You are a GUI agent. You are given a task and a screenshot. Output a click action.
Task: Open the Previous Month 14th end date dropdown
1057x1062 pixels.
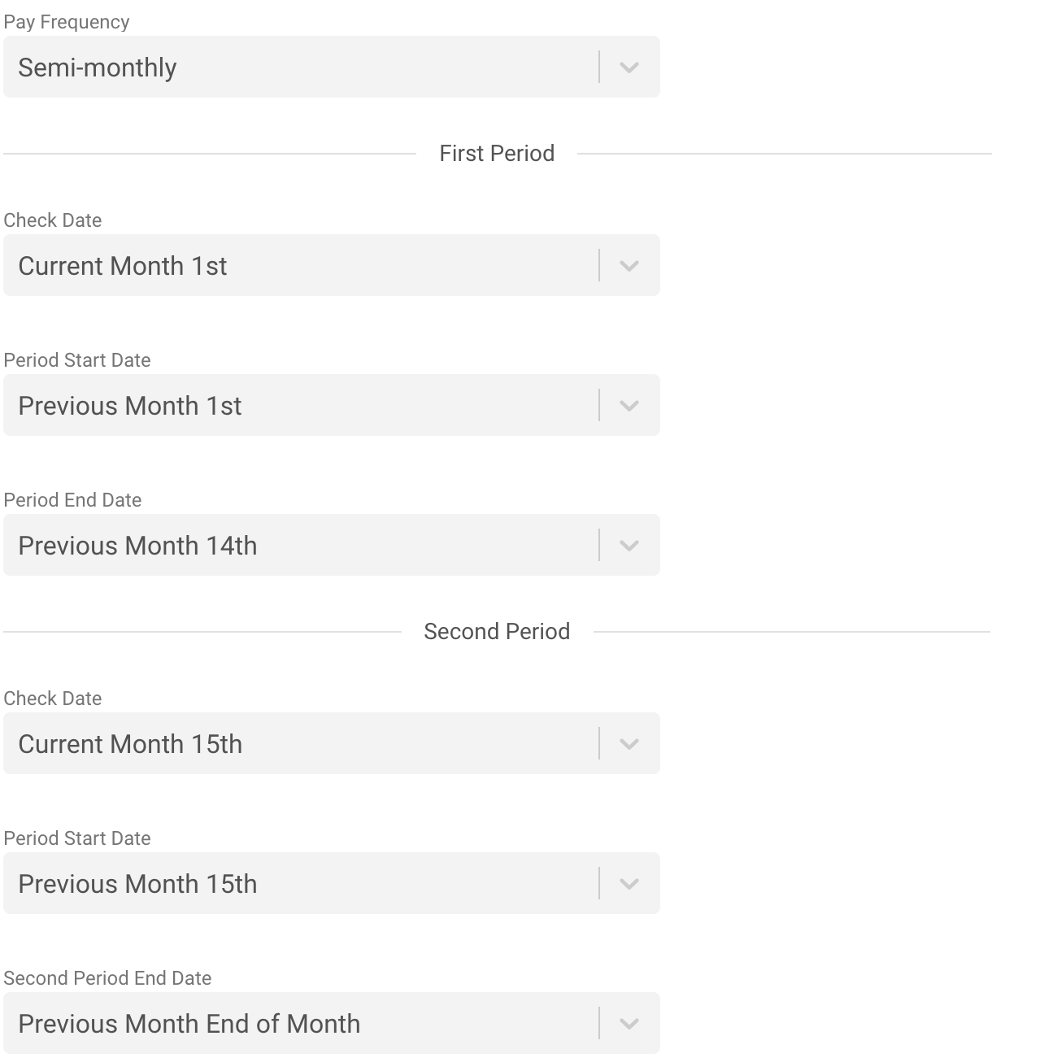[x=301, y=546]
